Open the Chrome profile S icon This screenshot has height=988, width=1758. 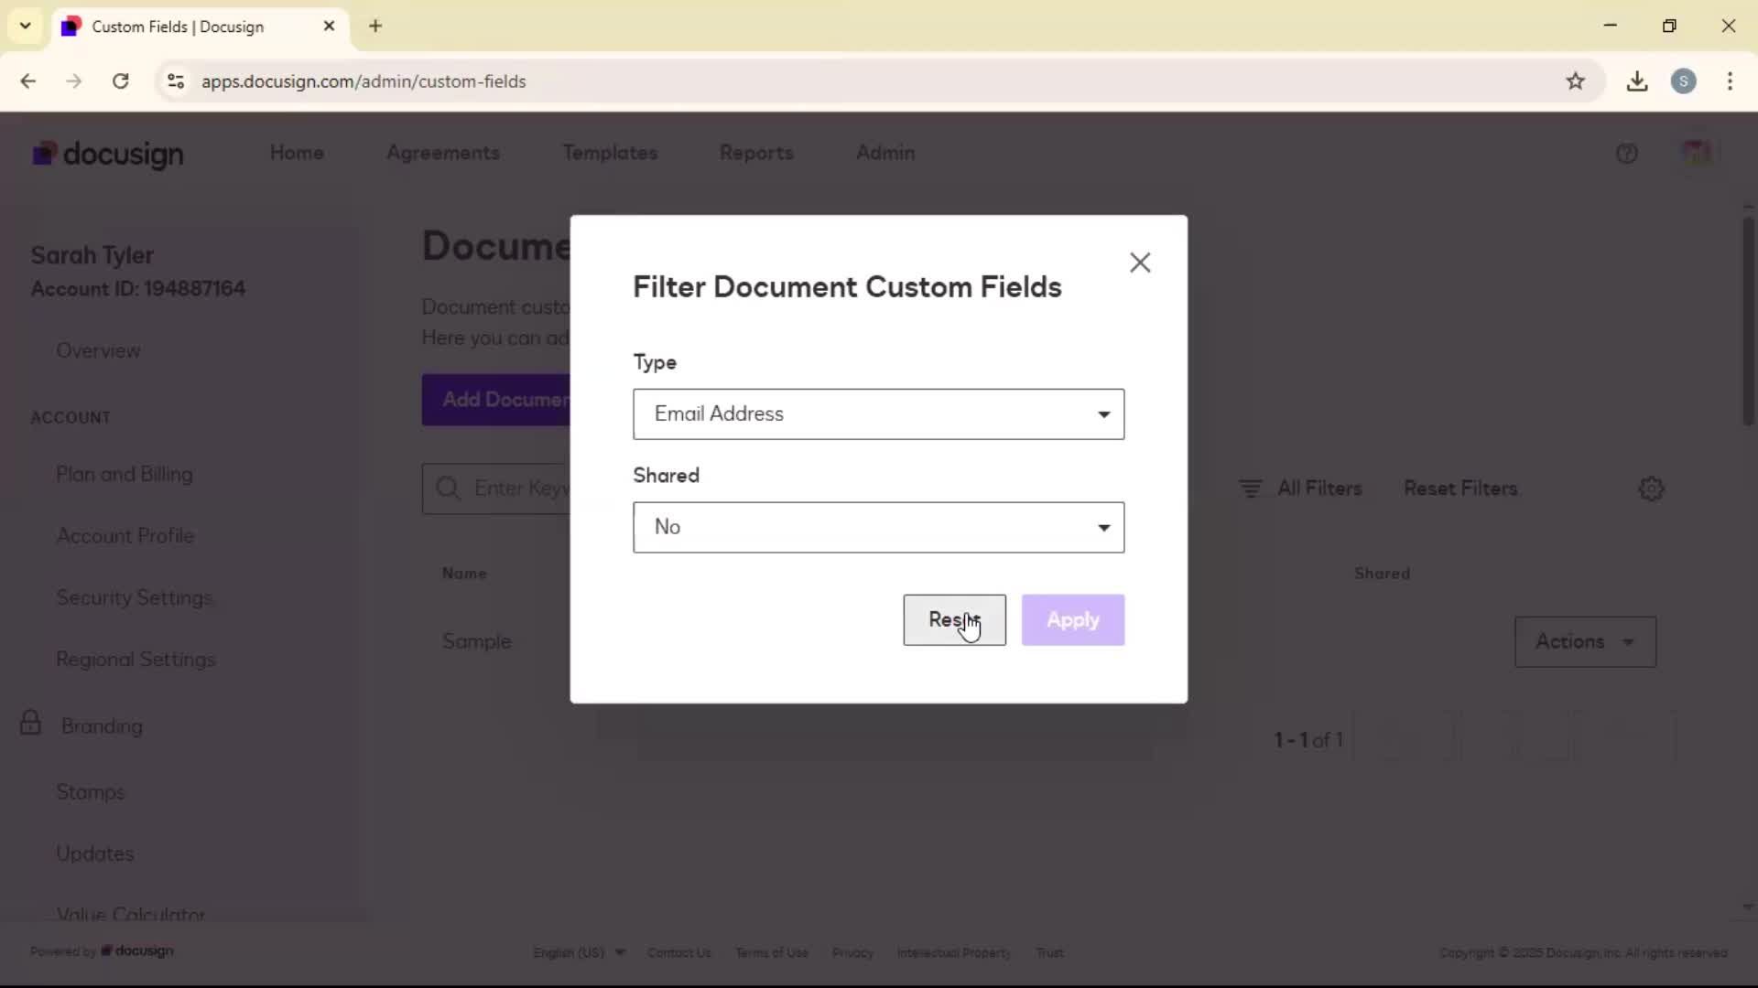click(1683, 81)
